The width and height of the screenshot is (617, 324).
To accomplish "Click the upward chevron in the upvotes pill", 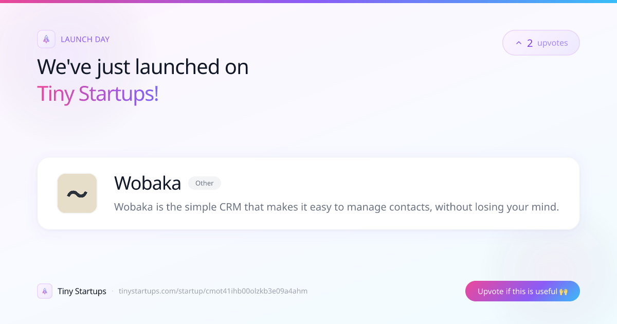I will pos(518,43).
